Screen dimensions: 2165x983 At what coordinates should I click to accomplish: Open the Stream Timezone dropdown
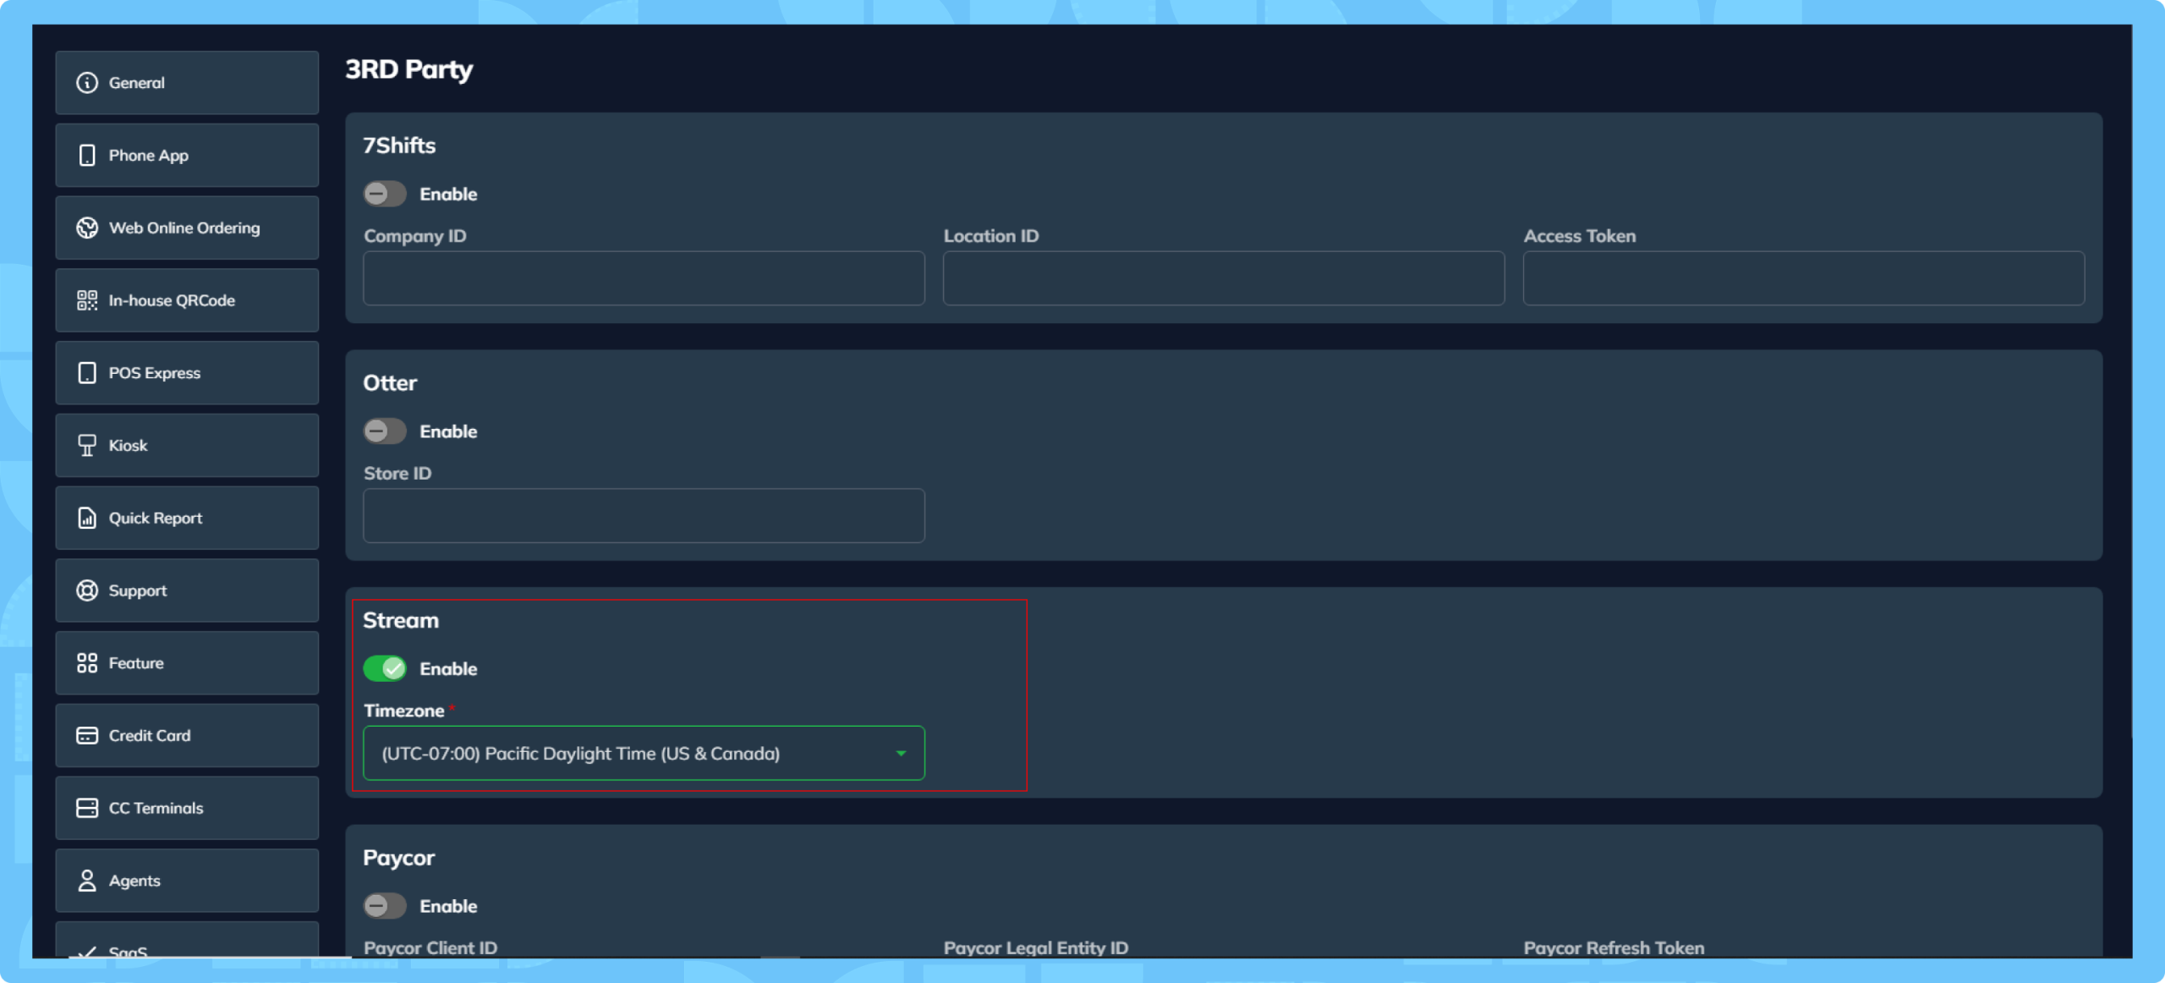[644, 753]
